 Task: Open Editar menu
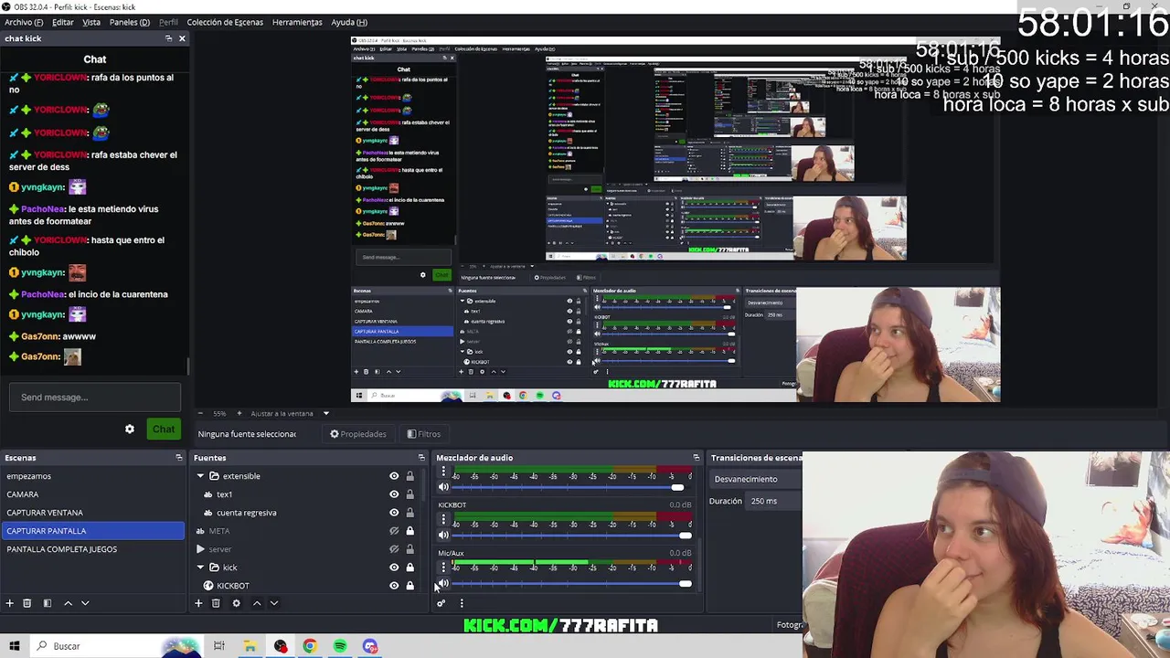pyautogui.click(x=63, y=22)
